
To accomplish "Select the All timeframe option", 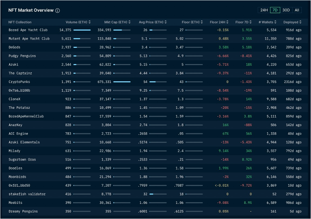I will click(x=297, y=10).
